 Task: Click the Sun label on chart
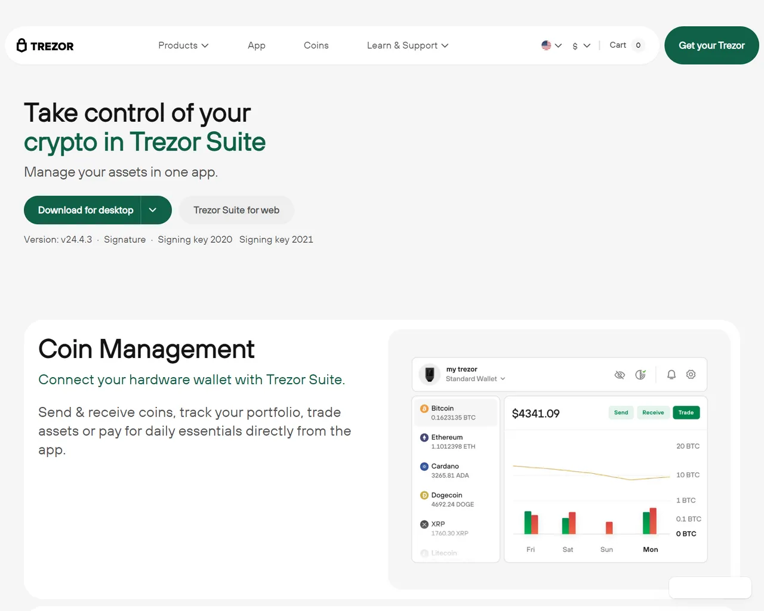(x=606, y=550)
